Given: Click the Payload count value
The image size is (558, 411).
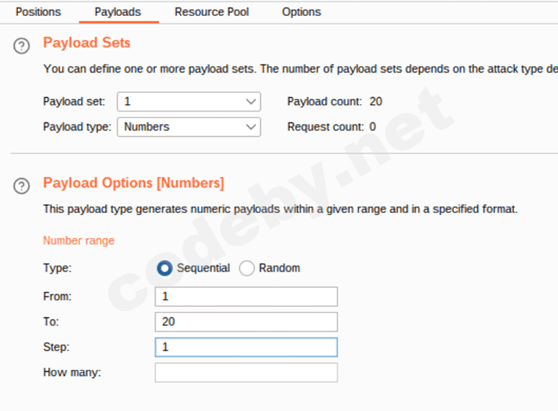Looking at the screenshot, I should coord(375,102).
